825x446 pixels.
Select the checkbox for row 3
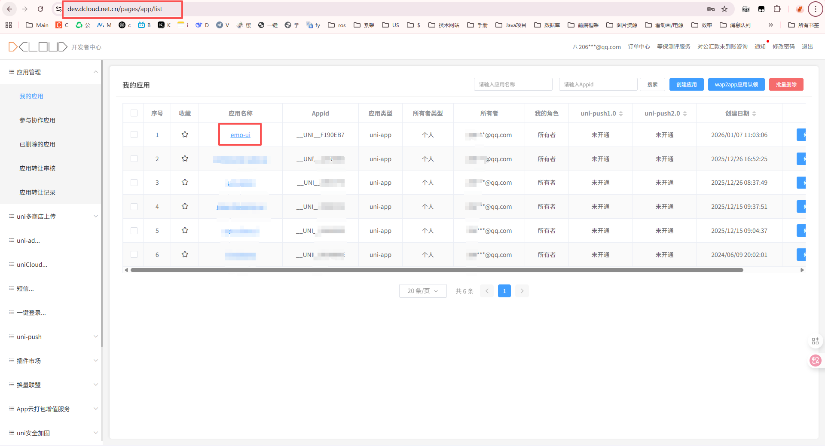click(x=134, y=182)
